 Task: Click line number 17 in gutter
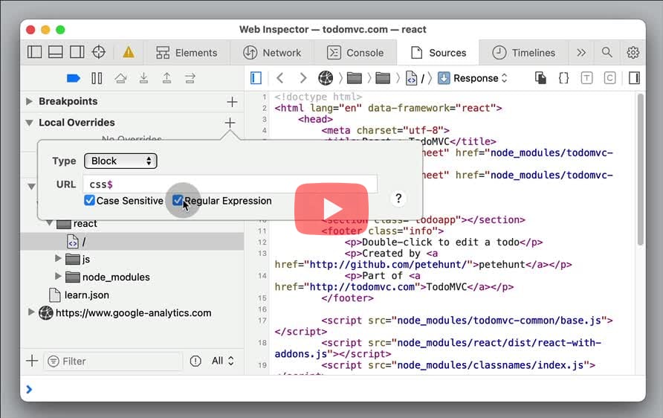tap(262, 321)
